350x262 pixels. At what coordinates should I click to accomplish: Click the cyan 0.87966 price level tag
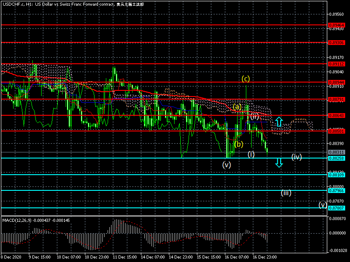click(x=336, y=190)
